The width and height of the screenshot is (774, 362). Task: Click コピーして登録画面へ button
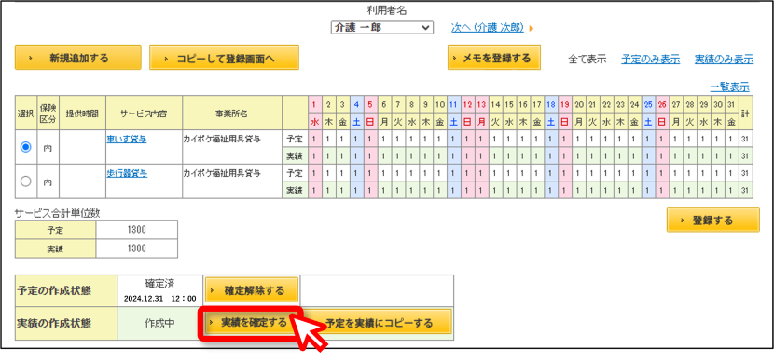[x=224, y=58]
